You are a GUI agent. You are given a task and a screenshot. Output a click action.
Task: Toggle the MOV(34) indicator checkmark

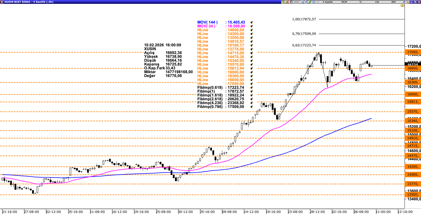point(251,26)
